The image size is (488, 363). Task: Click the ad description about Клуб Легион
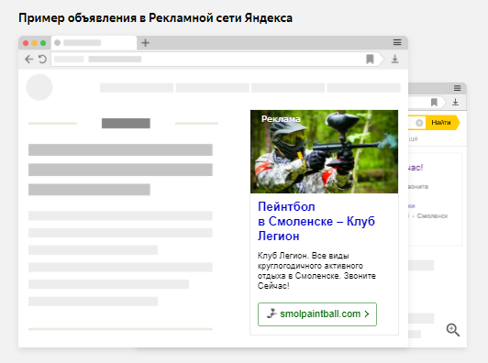coord(316,270)
